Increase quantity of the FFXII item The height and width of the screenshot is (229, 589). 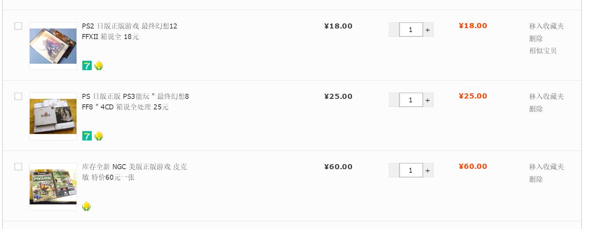click(428, 30)
